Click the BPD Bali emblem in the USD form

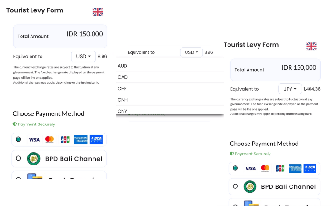[33, 158]
